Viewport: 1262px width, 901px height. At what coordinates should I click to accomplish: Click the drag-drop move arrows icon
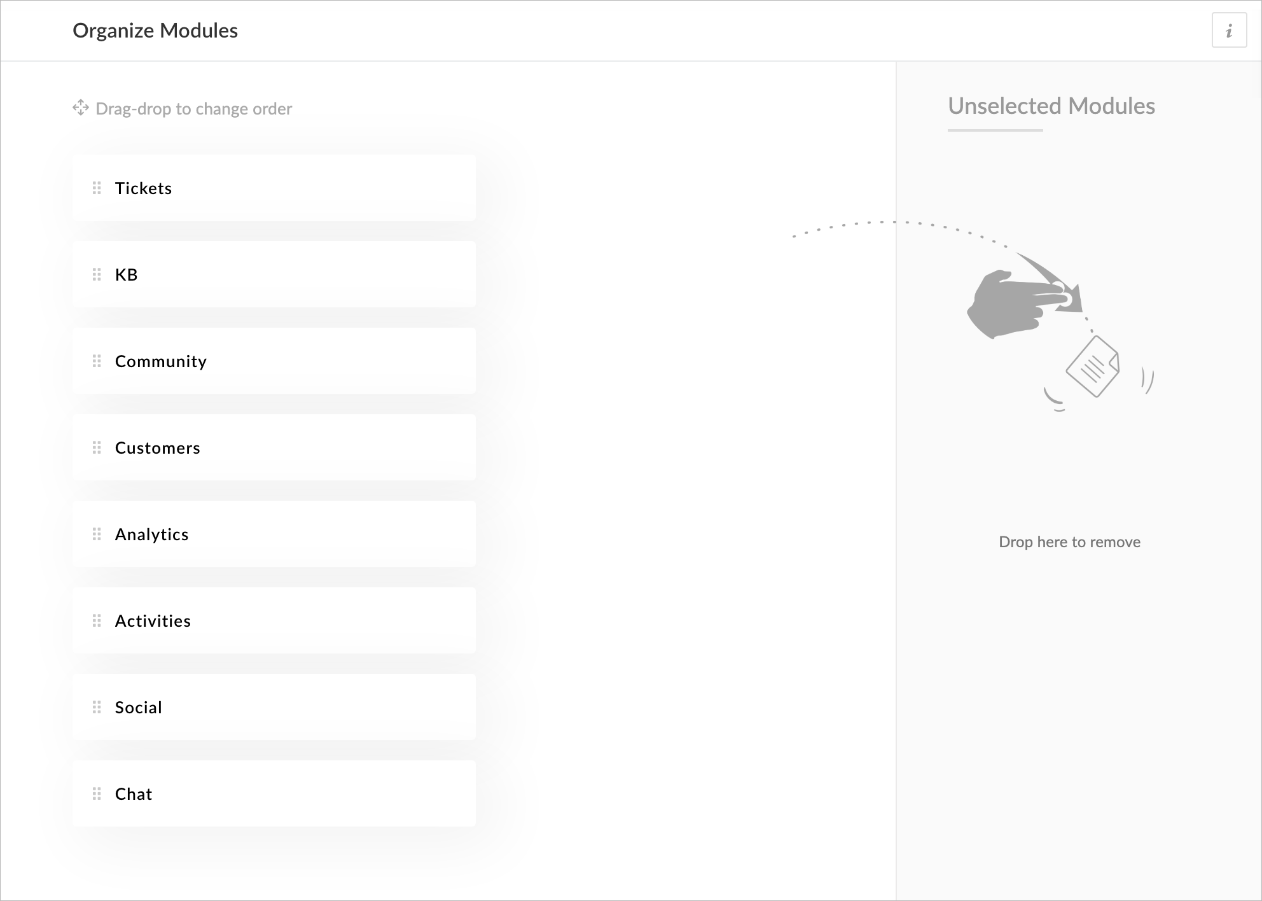(x=81, y=108)
